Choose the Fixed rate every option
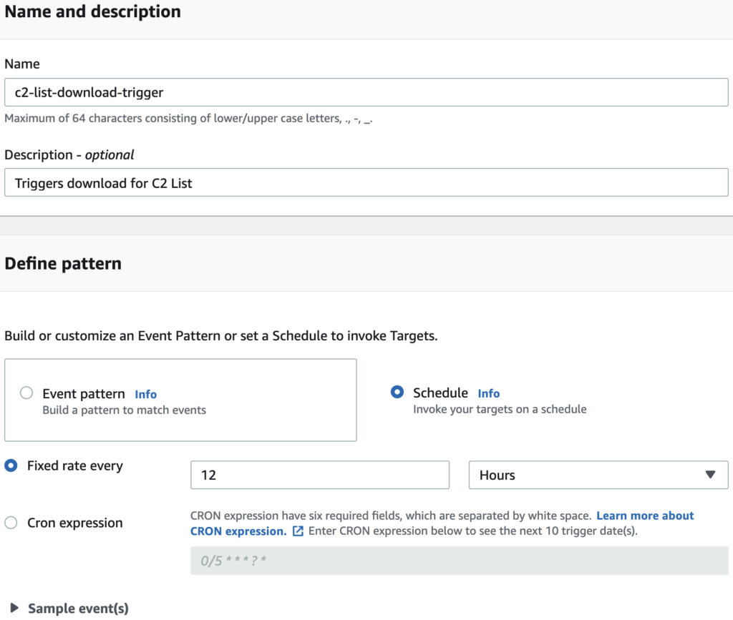Screen dimensions: 733x620 (11, 466)
